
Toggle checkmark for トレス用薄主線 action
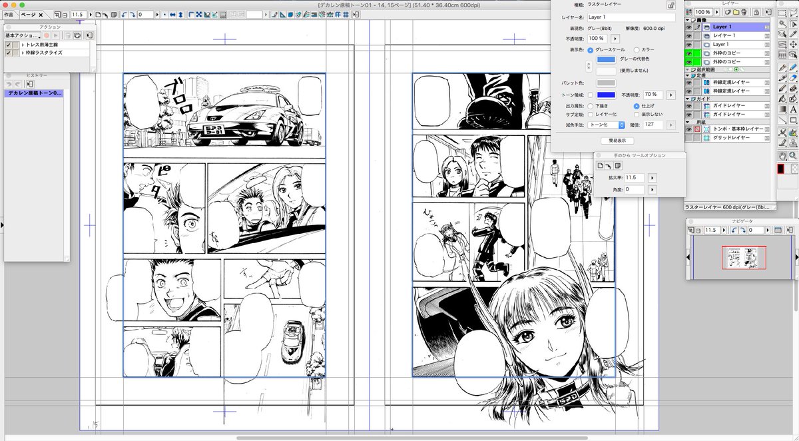[9, 45]
